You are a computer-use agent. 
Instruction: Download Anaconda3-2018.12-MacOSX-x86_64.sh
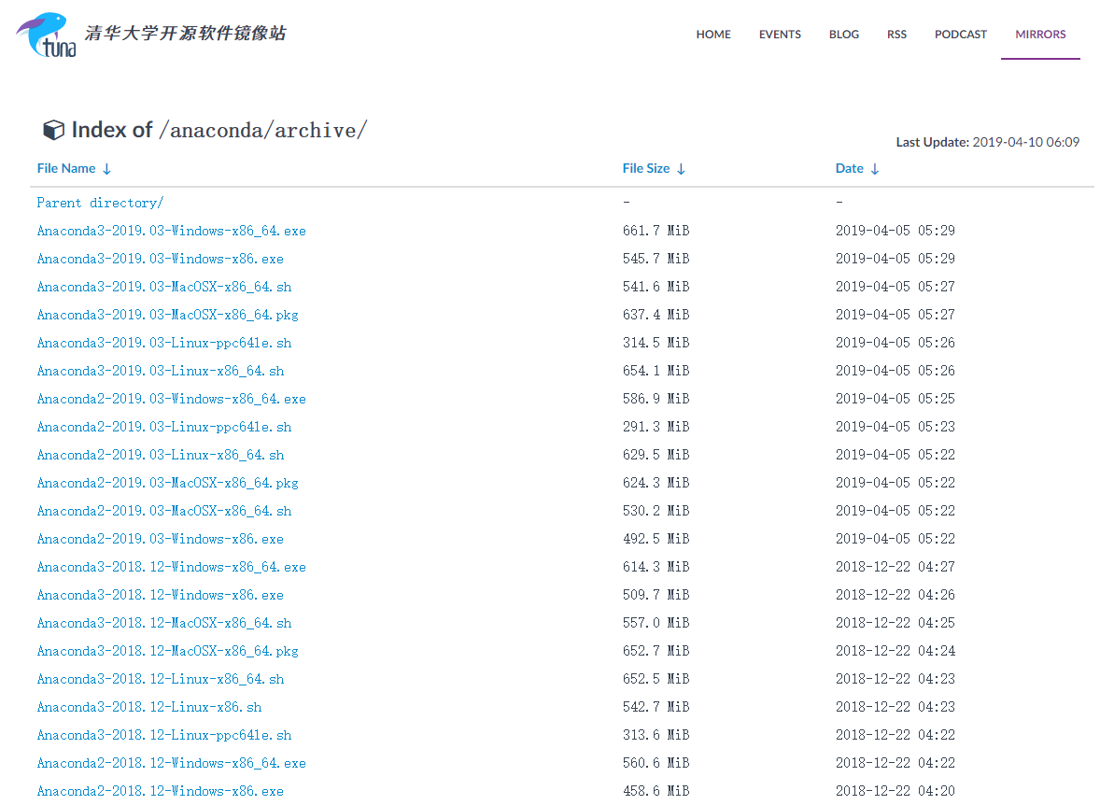[x=164, y=623]
